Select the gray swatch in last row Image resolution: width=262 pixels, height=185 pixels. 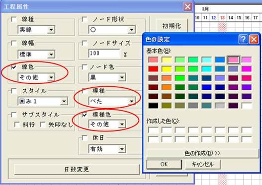(x=193, y=106)
